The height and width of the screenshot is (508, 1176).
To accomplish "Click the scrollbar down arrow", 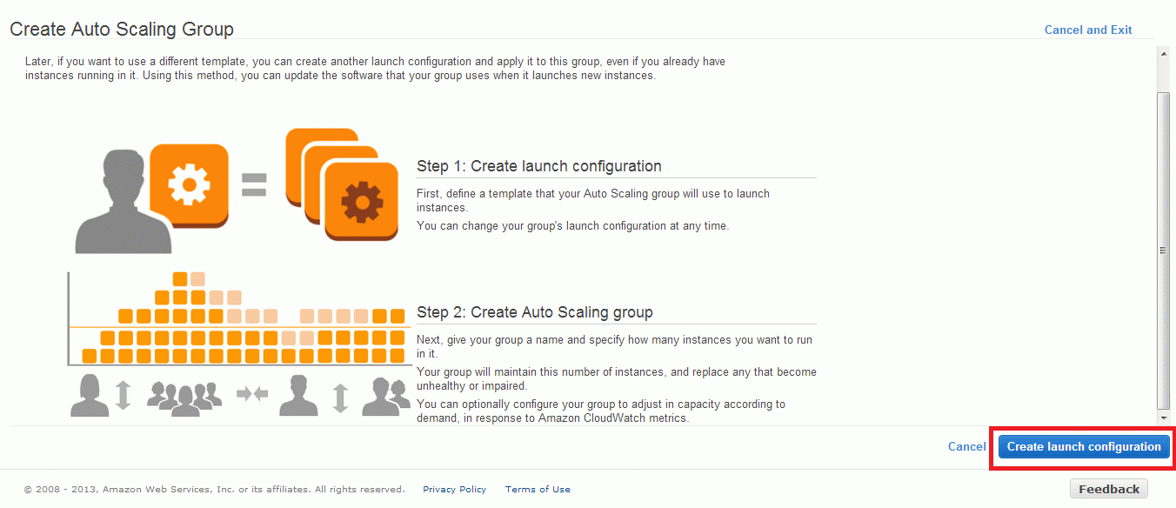I will (1163, 418).
